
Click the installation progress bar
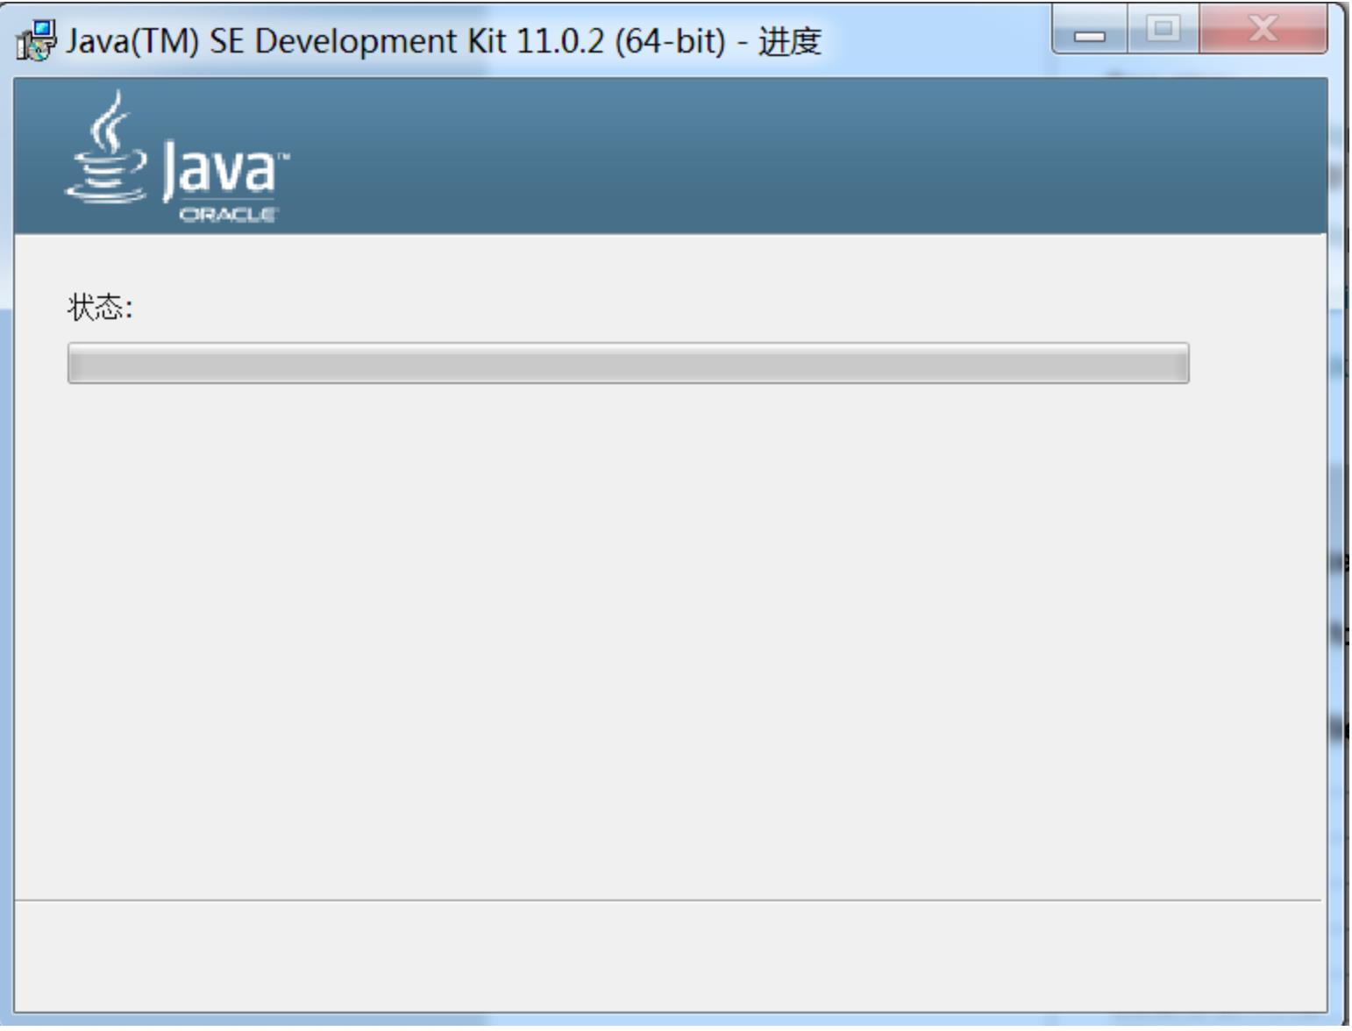628,363
